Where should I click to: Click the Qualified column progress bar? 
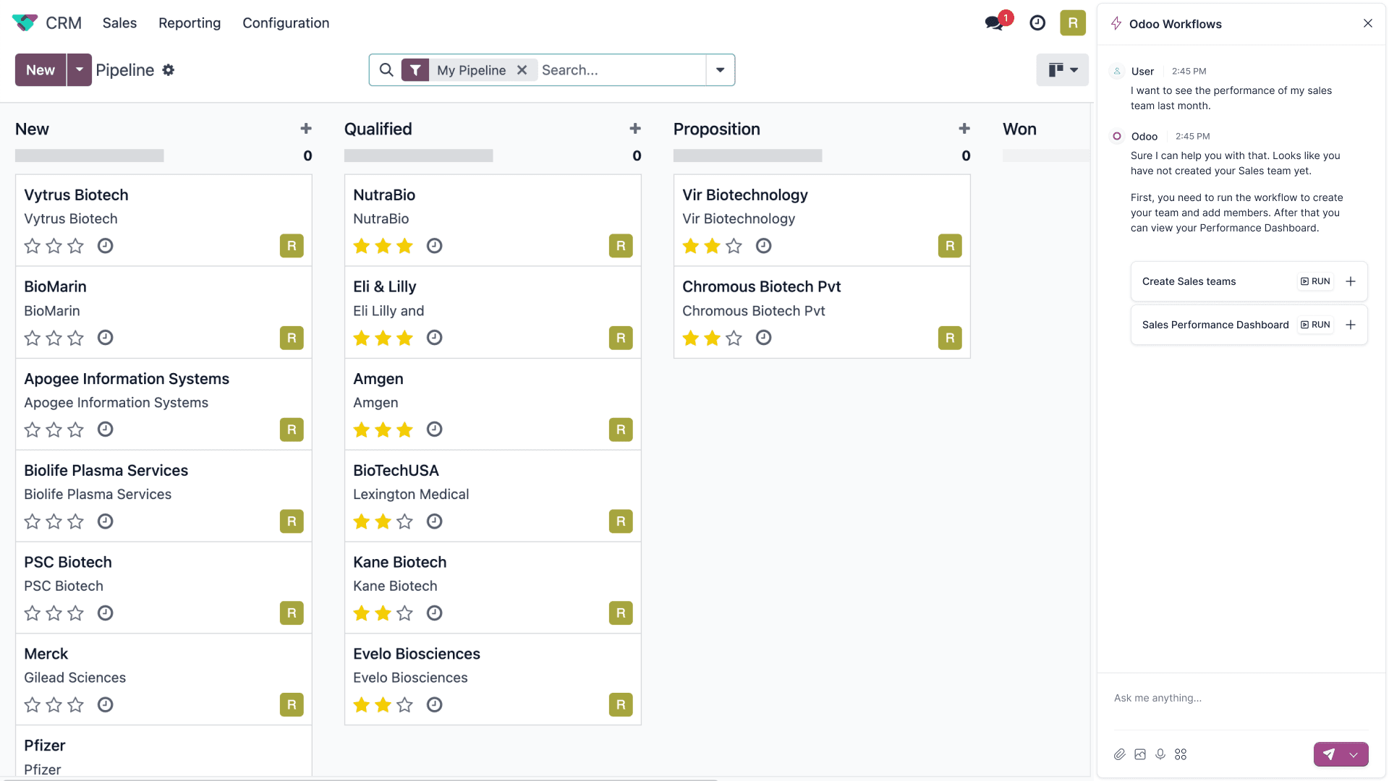pyautogui.click(x=419, y=155)
